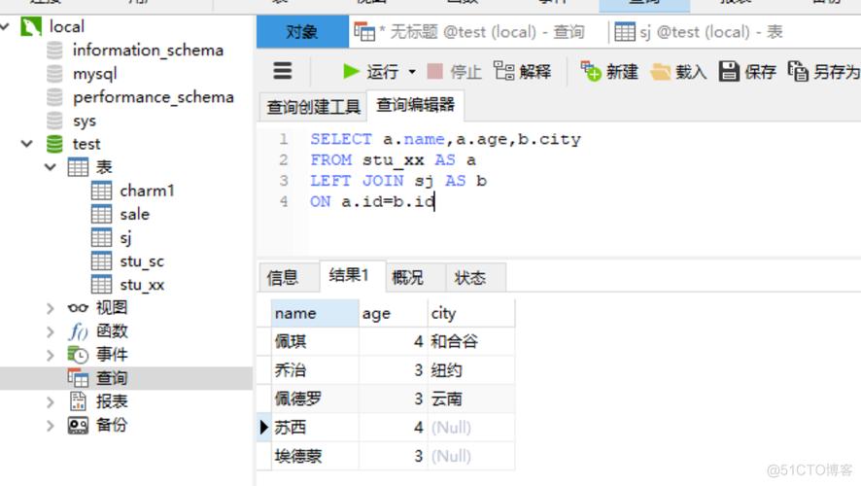The width and height of the screenshot is (861, 486).
Task: Select the 乔治 name cell
Action: (315, 370)
